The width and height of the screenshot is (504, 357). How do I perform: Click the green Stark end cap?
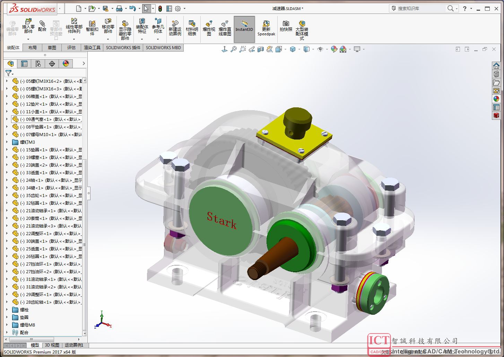[220, 221]
